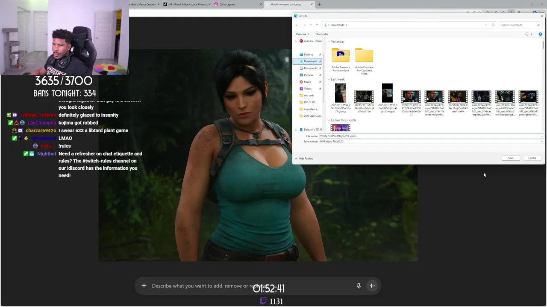The width and height of the screenshot is (547, 307).
Task: Click the Back arrow in Save As dialog
Action: click(x=297, y=25)
